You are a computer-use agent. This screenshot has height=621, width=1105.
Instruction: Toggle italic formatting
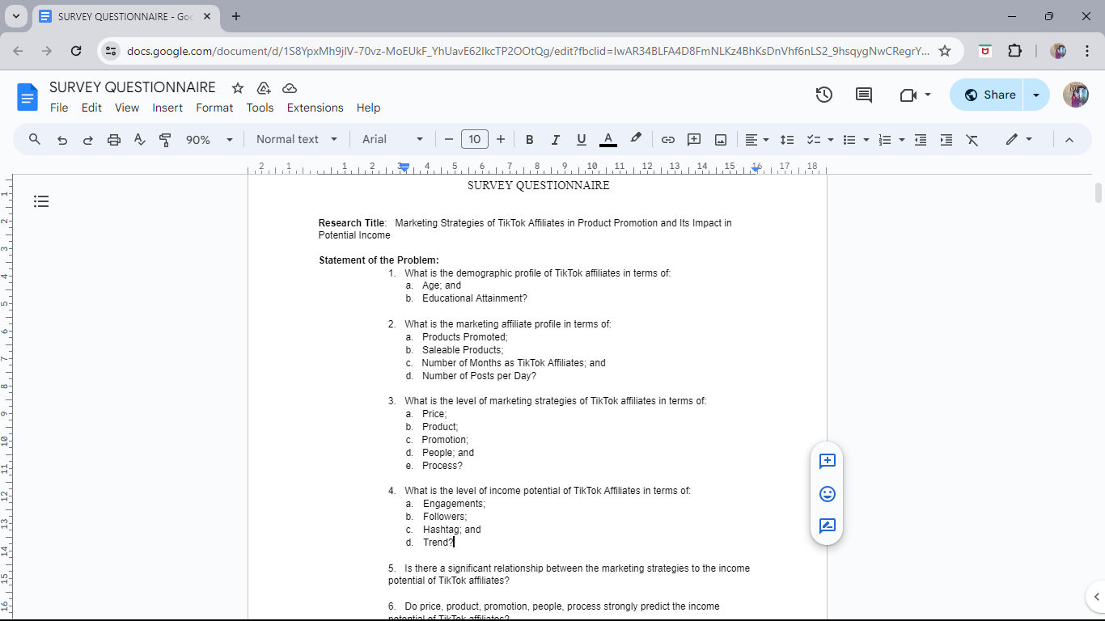click(x=555, y=140)
